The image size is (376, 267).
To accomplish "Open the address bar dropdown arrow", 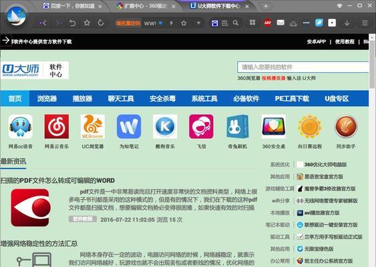I will [198, 23].
